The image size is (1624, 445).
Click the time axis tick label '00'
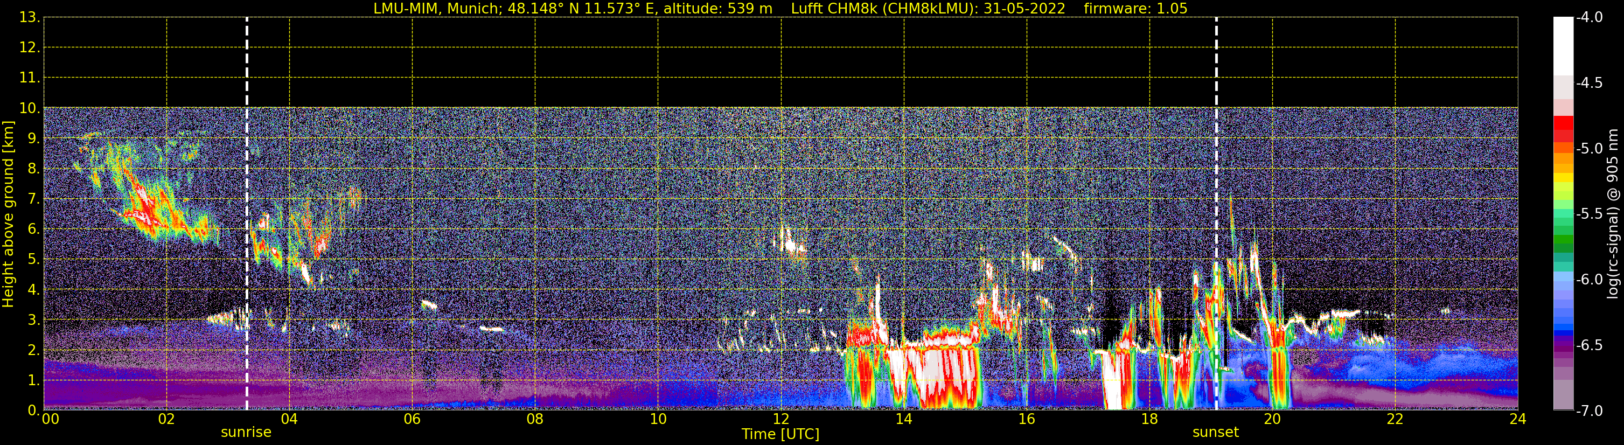point(51,419)
